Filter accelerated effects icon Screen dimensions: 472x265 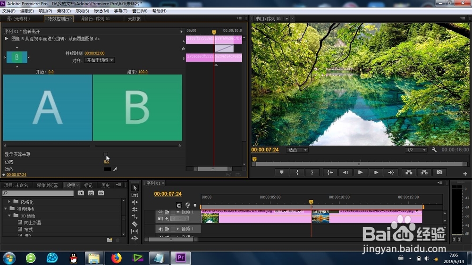pyautogui.click(x=81, y=193)
